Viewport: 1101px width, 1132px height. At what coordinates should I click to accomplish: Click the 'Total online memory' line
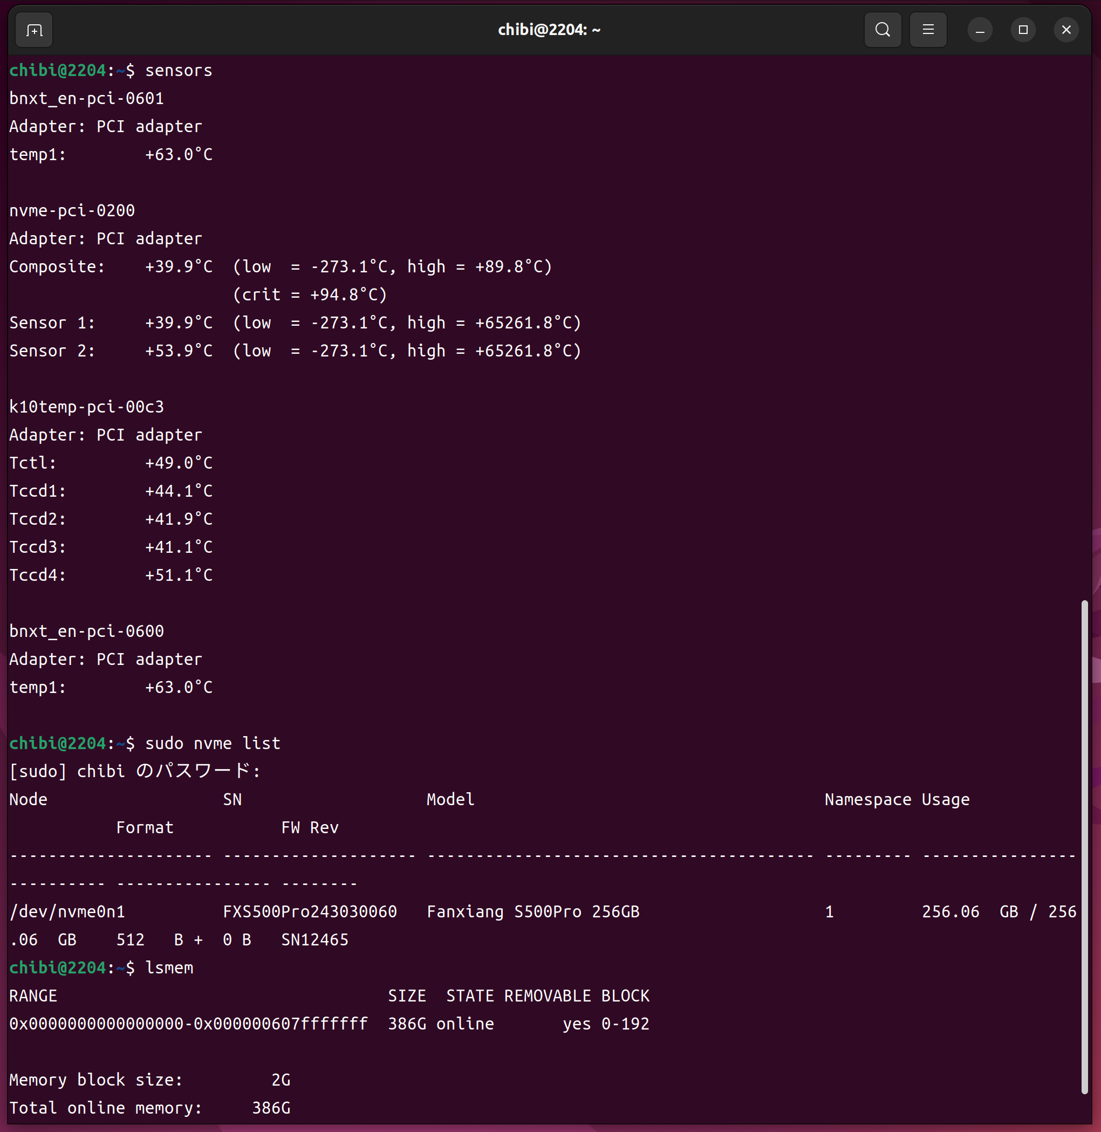tap(149, 1108)
